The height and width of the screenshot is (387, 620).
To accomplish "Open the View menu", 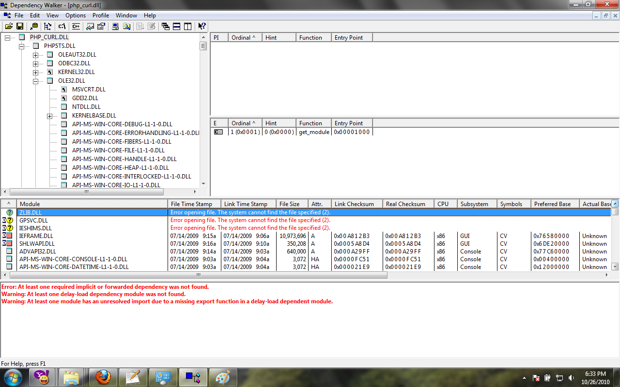I will pyautogui.click(x=53, y=15).
